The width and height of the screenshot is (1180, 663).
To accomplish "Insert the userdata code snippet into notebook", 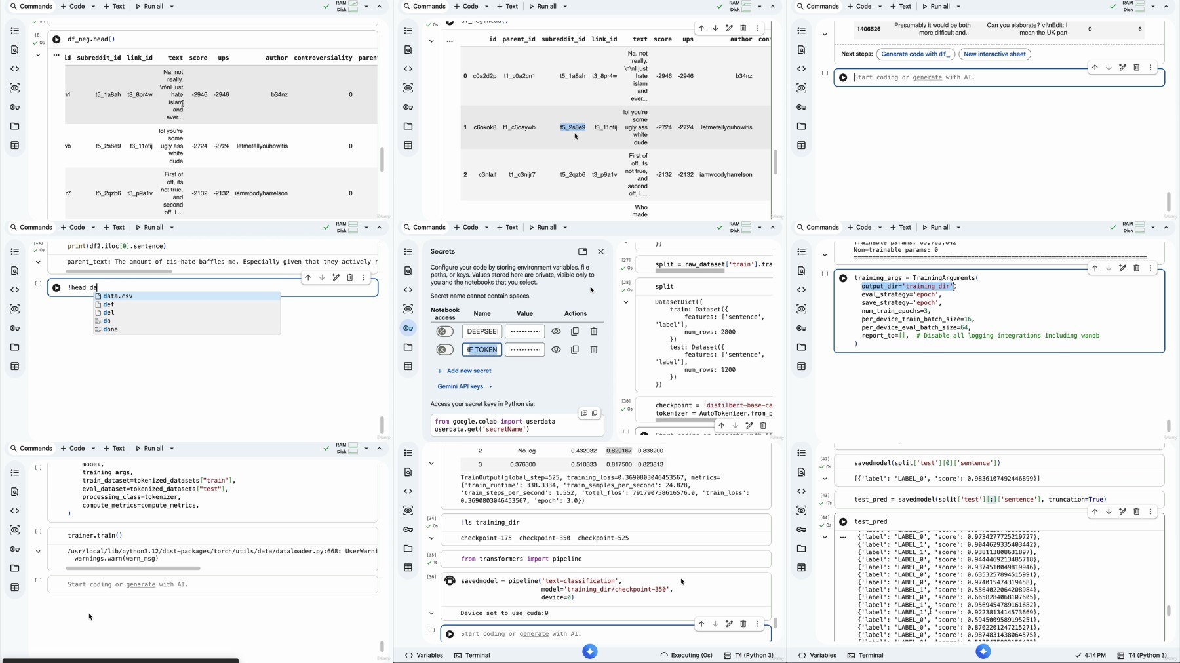I will pyautogui.click(x=584, y=413).
